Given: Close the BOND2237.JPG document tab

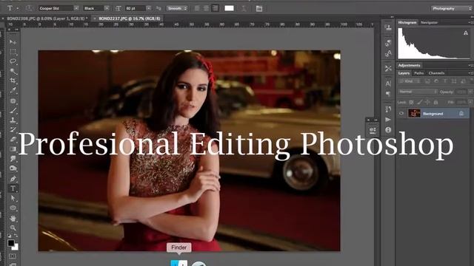Looking at the screenshot, I should [x=95, y=18].
